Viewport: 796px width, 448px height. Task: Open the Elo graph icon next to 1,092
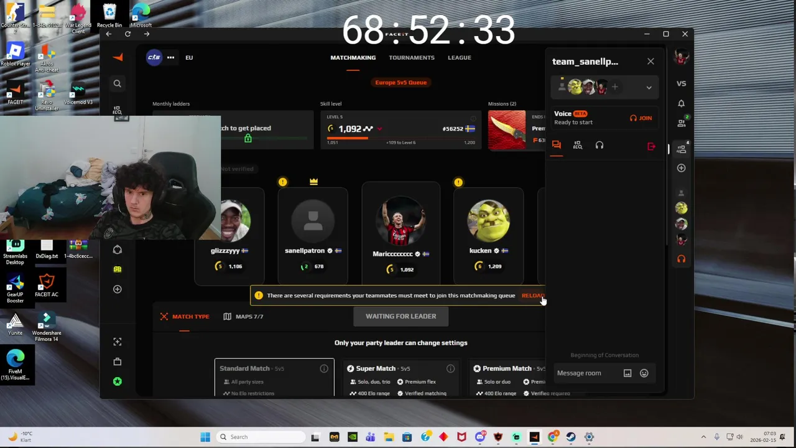368,129
